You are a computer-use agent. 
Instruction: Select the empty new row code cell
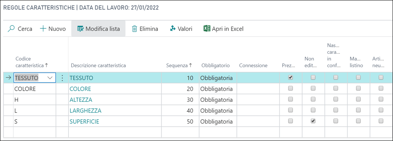click(35, 132)
